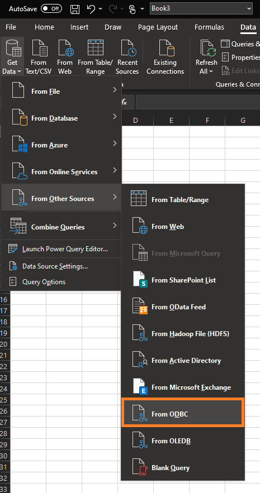This screenshot has width=260, height=493.
Task: Open the Undo history dropdown arrow
Action: (x=101, y=9)
